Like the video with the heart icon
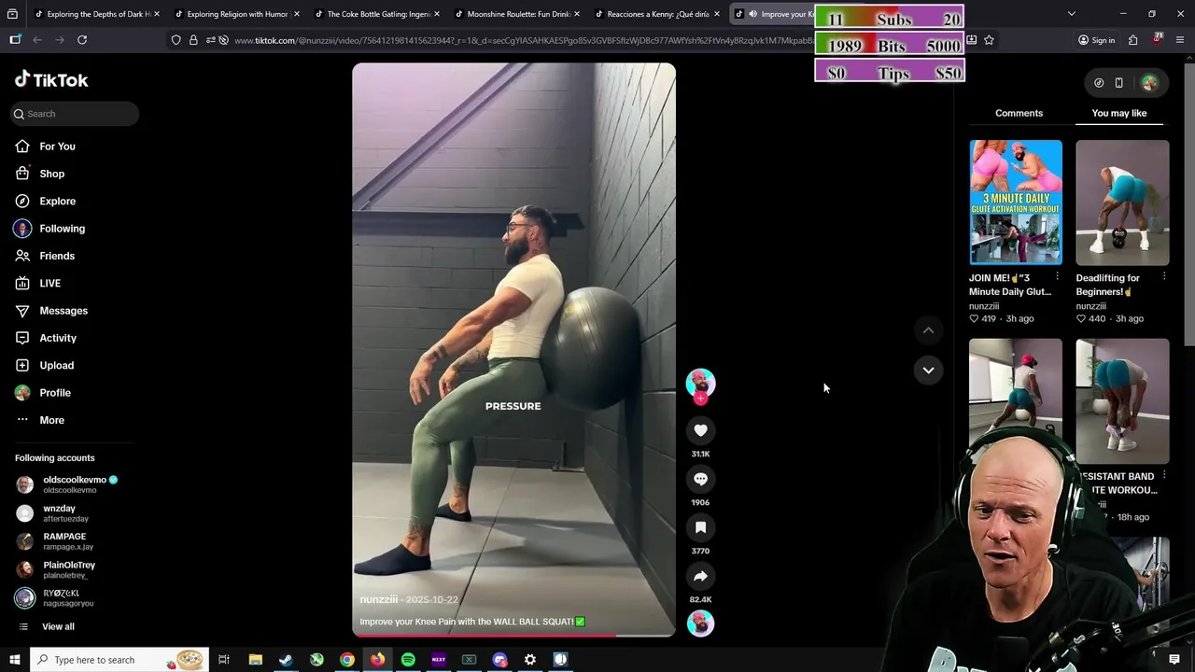The height and width of the screenshot is (672, 1195). coord(700,430)
